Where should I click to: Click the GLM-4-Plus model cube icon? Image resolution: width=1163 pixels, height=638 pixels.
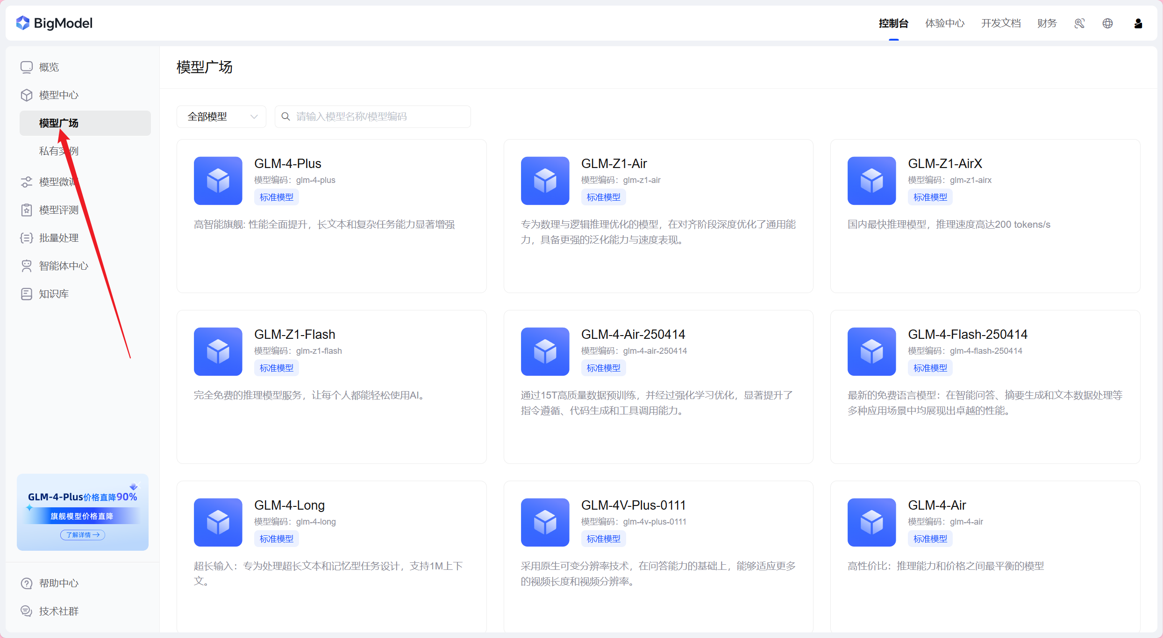coord(218,181)
